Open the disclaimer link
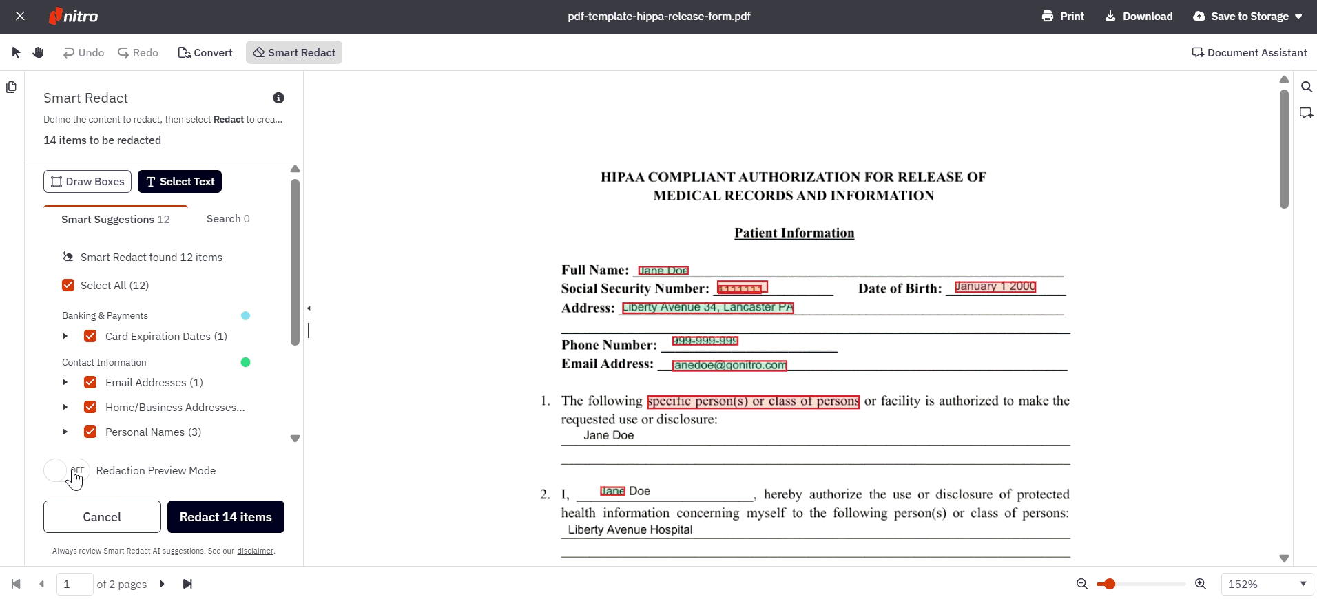 click(255, 551)
